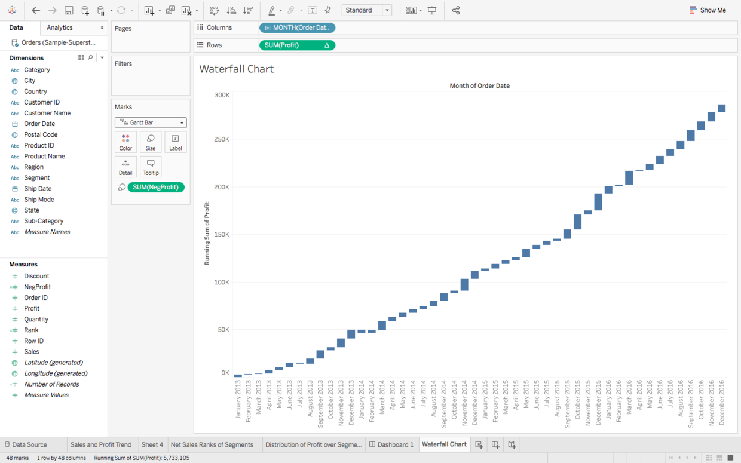Open the Gantt Bar mark type dropdown

(x=151, y=122)
